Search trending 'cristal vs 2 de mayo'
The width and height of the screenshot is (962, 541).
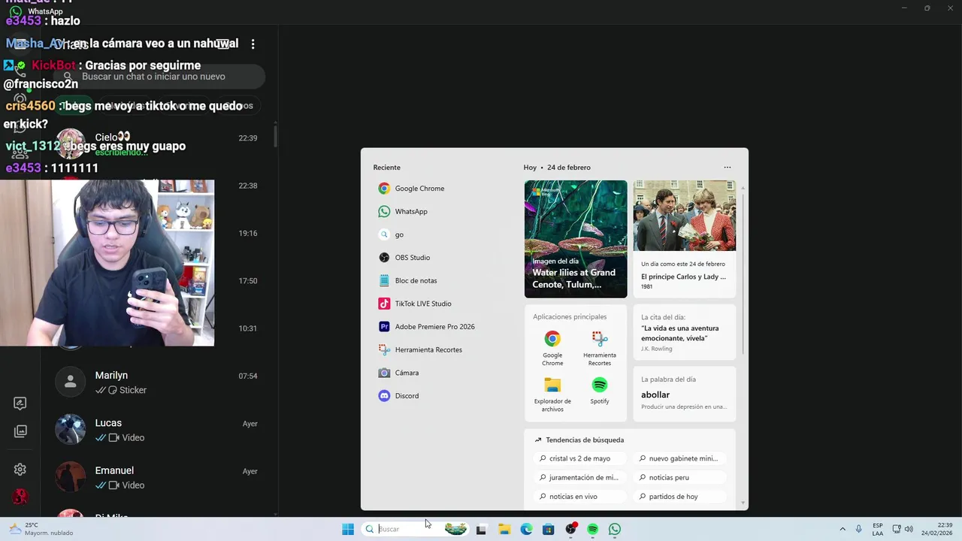[x=579, y=458]
